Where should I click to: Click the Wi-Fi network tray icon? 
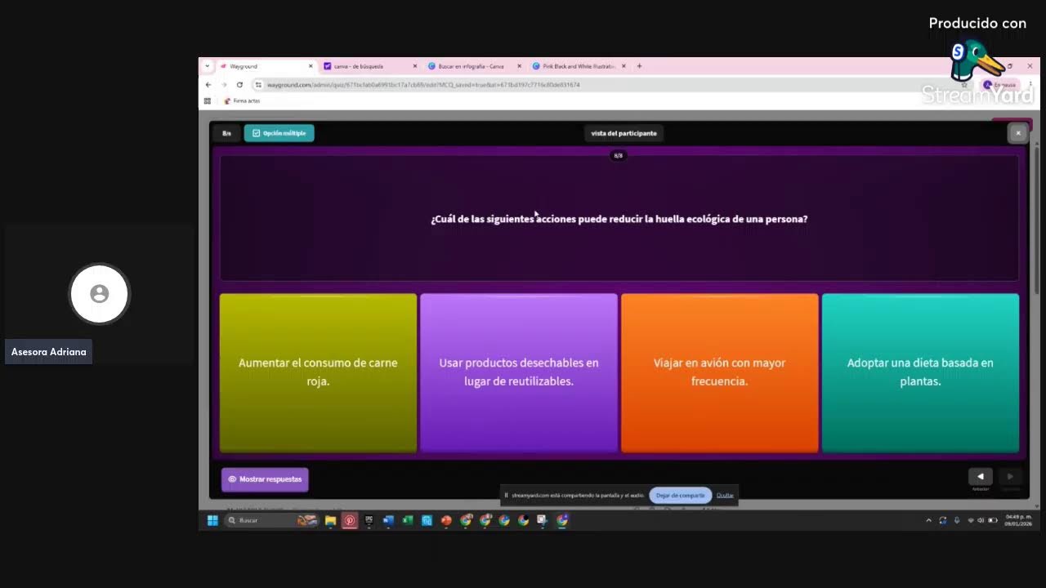point(971,520)
